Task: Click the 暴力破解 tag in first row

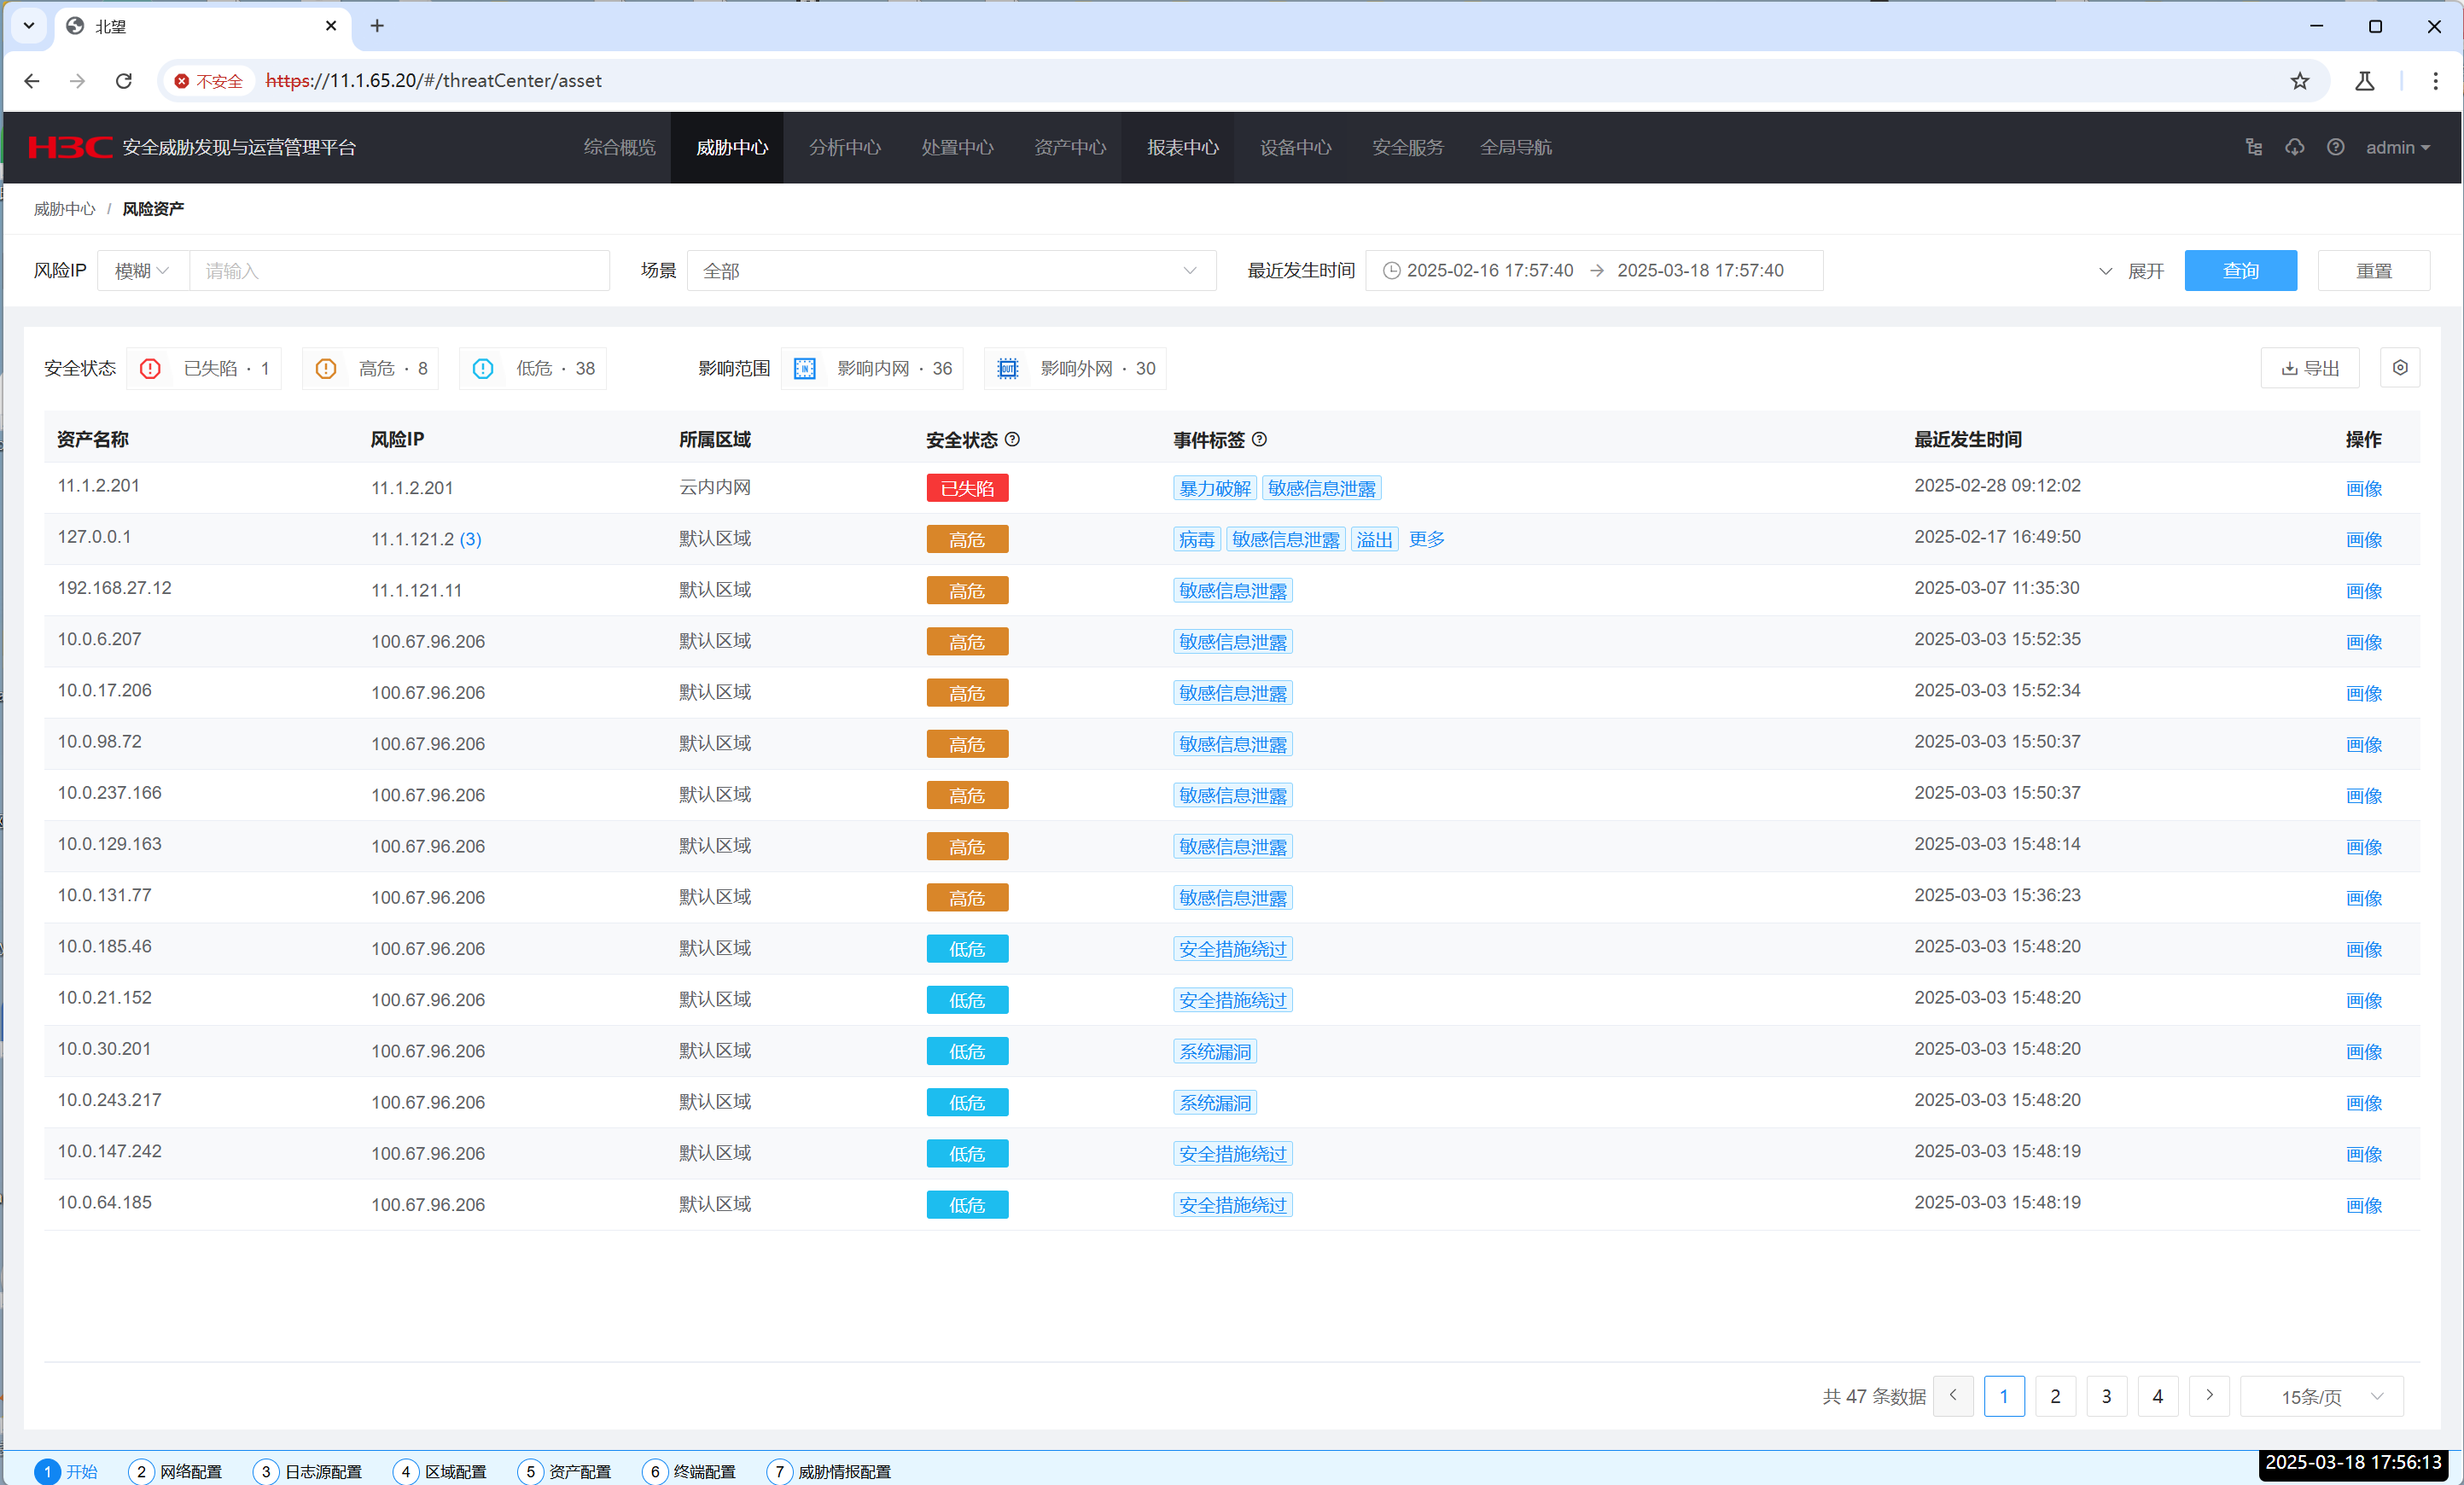Action: (x=1215, y=488)
